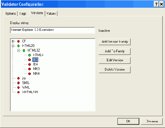165x128 pixels.
Task: Click the red dot beside SMIL
Action: (19, 83)
